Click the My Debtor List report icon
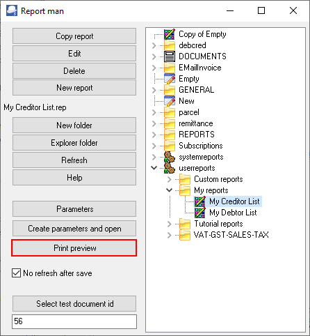The image size is (310, 336). pos(200,213)
